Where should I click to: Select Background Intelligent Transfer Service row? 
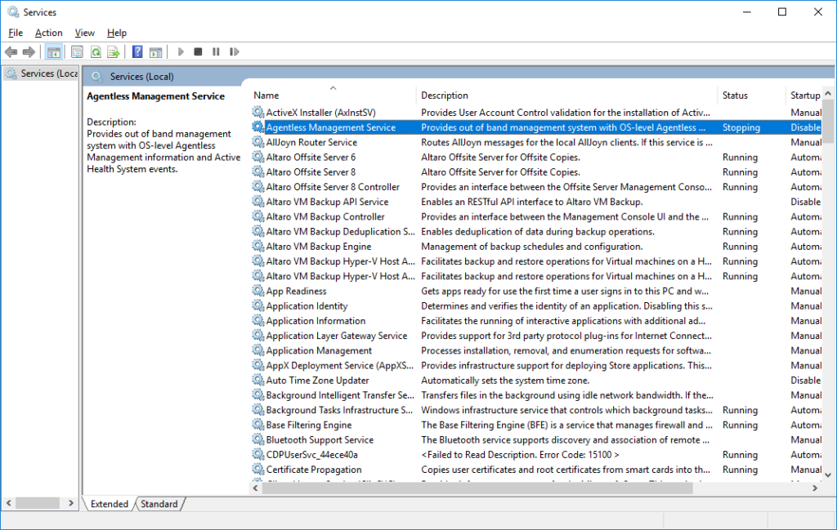click(x=536, y=395)
